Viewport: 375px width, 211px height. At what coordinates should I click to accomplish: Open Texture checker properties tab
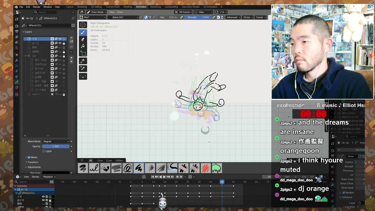pos(17,94)
